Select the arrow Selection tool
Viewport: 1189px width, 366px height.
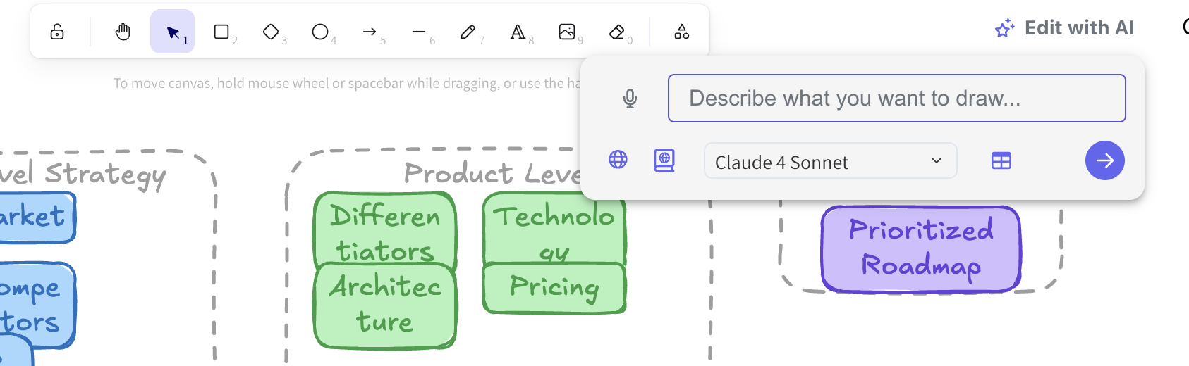click(172, 32)
